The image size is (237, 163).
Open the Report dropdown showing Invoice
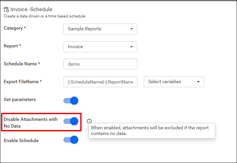coord(100,47)
